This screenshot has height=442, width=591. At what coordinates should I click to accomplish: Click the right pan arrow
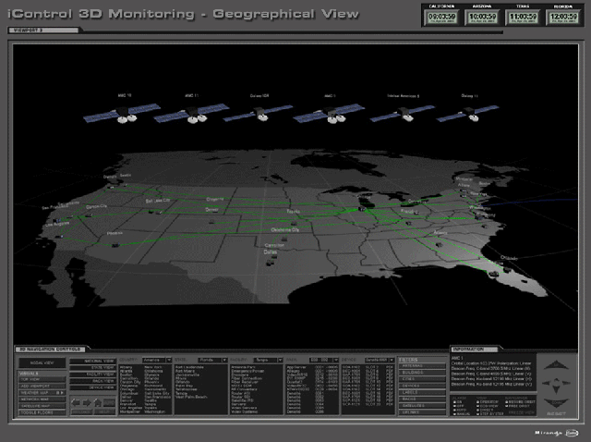(567, 383)
